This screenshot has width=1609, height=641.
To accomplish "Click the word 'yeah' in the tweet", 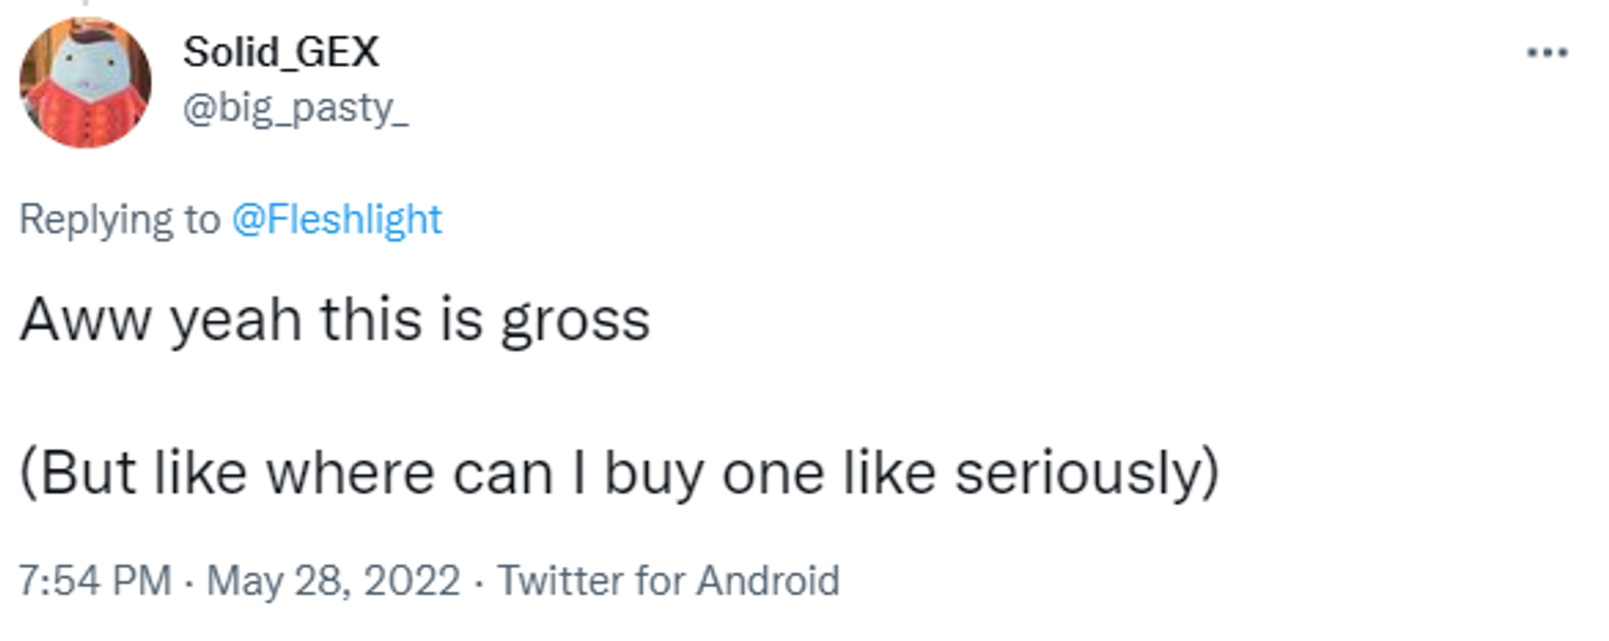I will tap(235, 322).
